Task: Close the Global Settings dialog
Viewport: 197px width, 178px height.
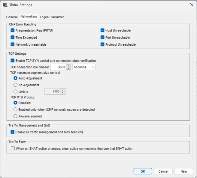Action: [192, 5]
